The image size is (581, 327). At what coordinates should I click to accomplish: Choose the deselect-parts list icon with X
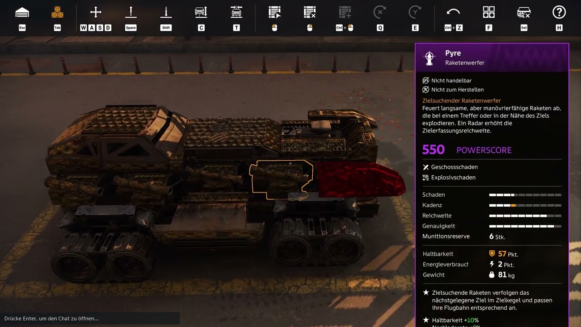click(310, 12)
